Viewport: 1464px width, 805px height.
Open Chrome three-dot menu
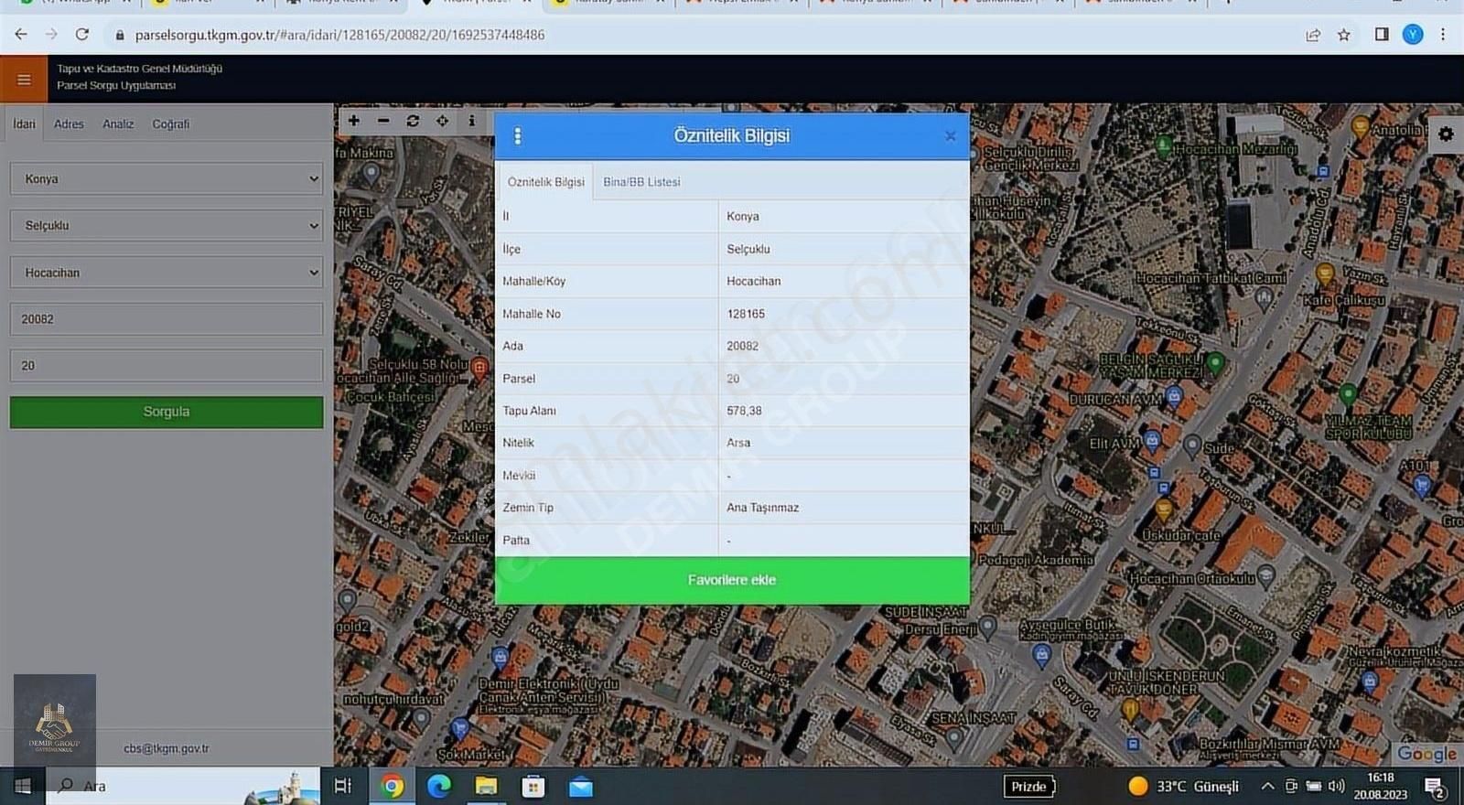tap(1443, 35)
